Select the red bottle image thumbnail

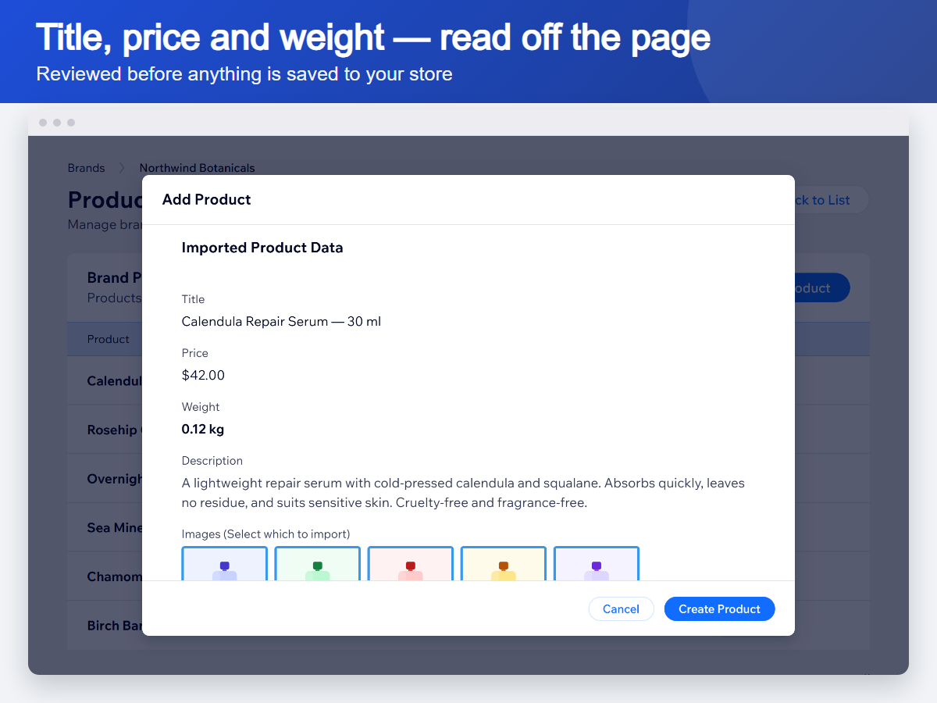(x=411, y=563)
